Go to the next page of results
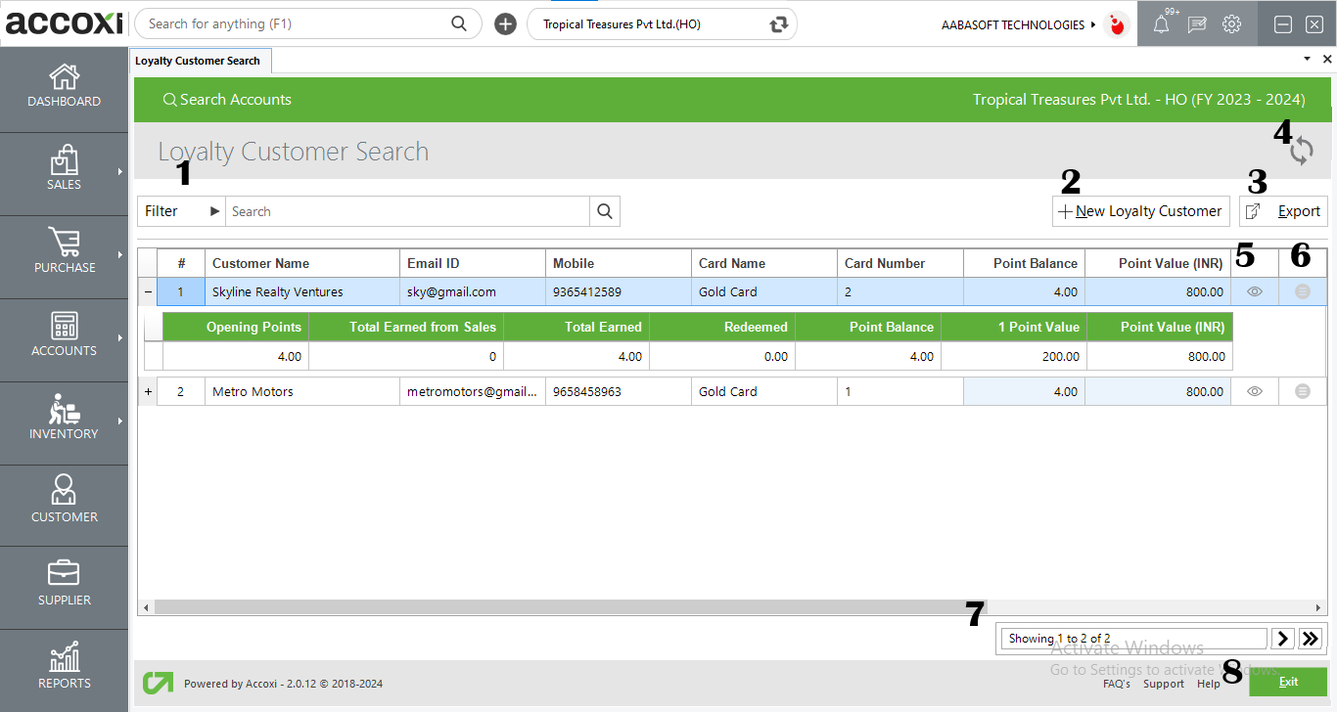The width and height of the screenshot is (1337, 712). [x=1282, y=638]
